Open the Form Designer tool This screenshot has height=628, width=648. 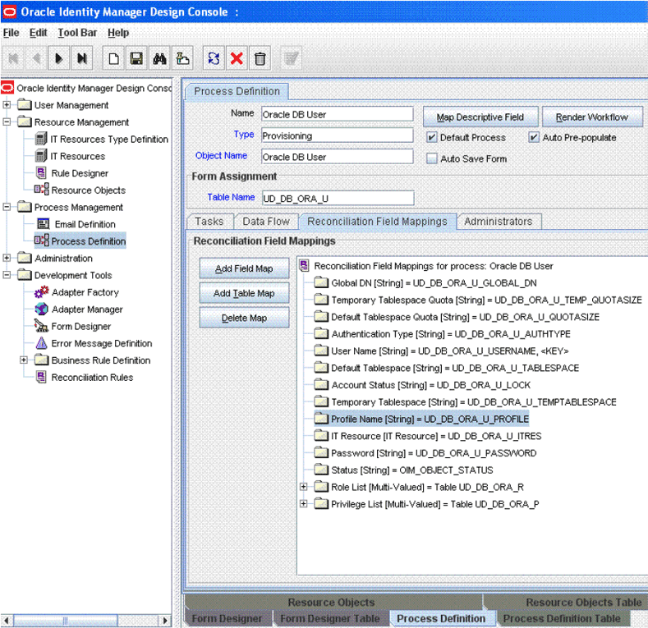tap(81, 327)
